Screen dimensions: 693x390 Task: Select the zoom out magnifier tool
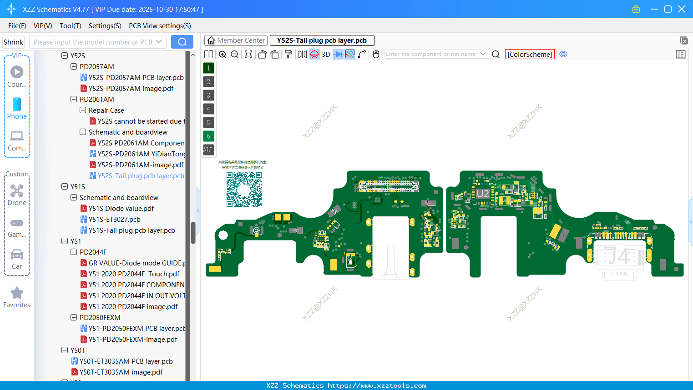pos(234,54)
